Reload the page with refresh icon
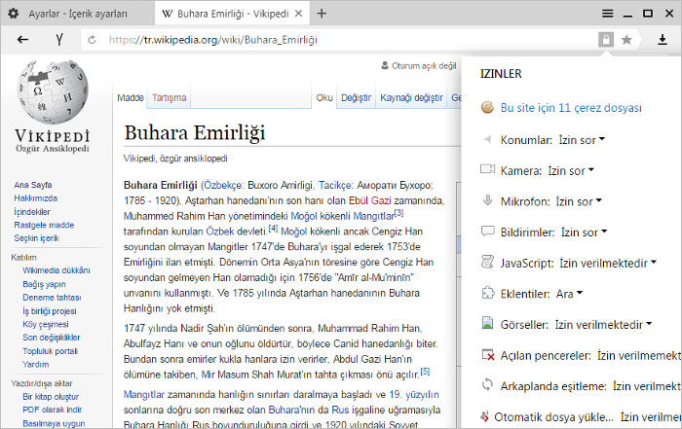 click(92, 40)
